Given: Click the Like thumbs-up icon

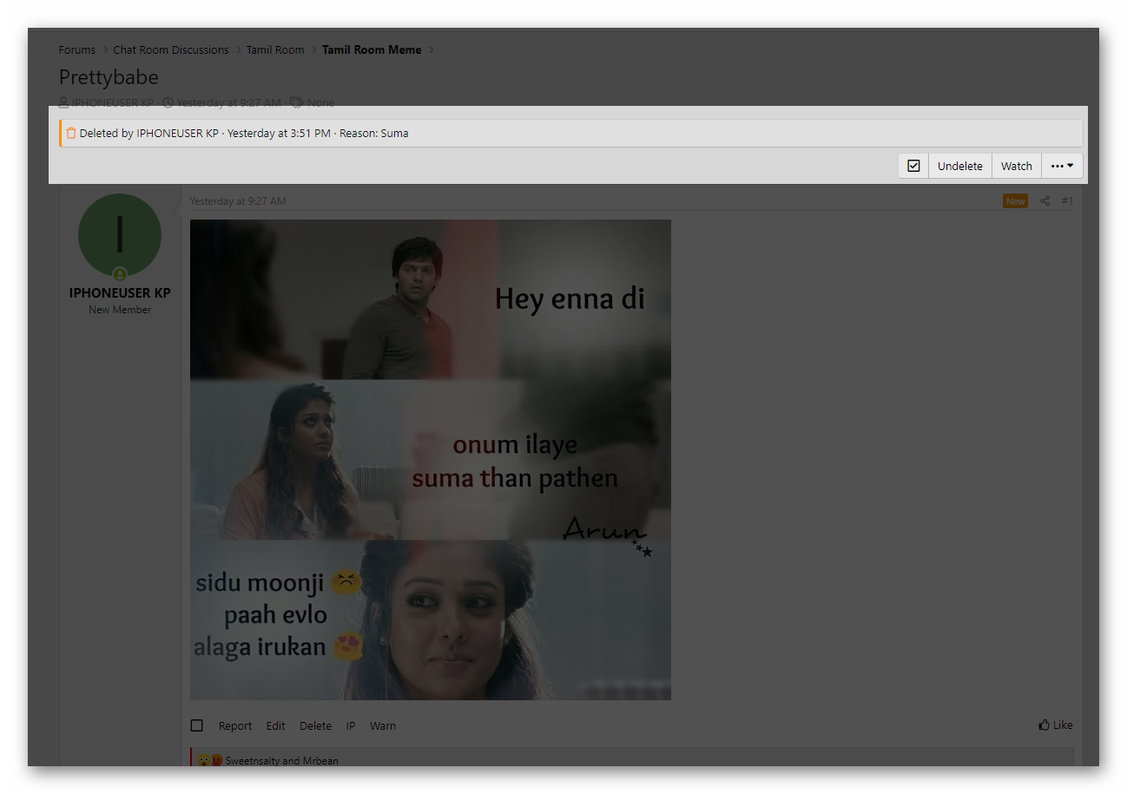Looking at the screenshot, I should (x=1044, y=725).
